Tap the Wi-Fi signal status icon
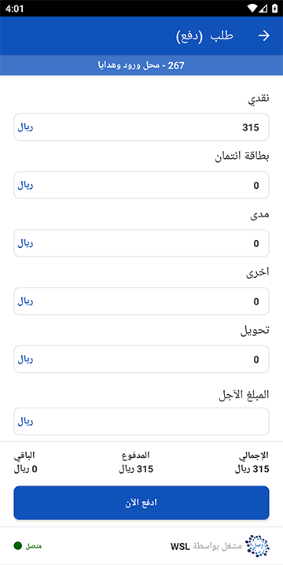283x565 pixels. click(253, 8)
